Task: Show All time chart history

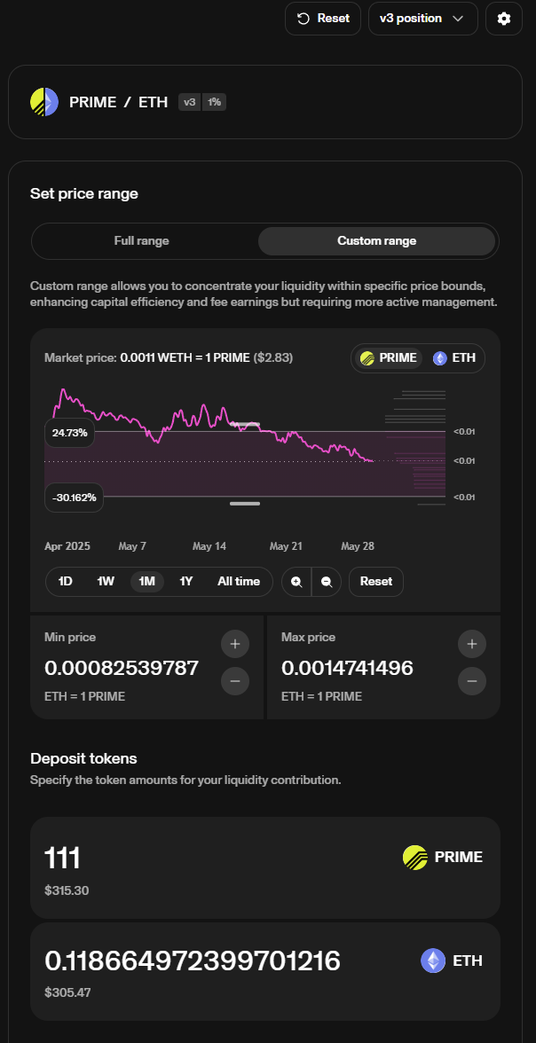Action: (x=239, y=582)
